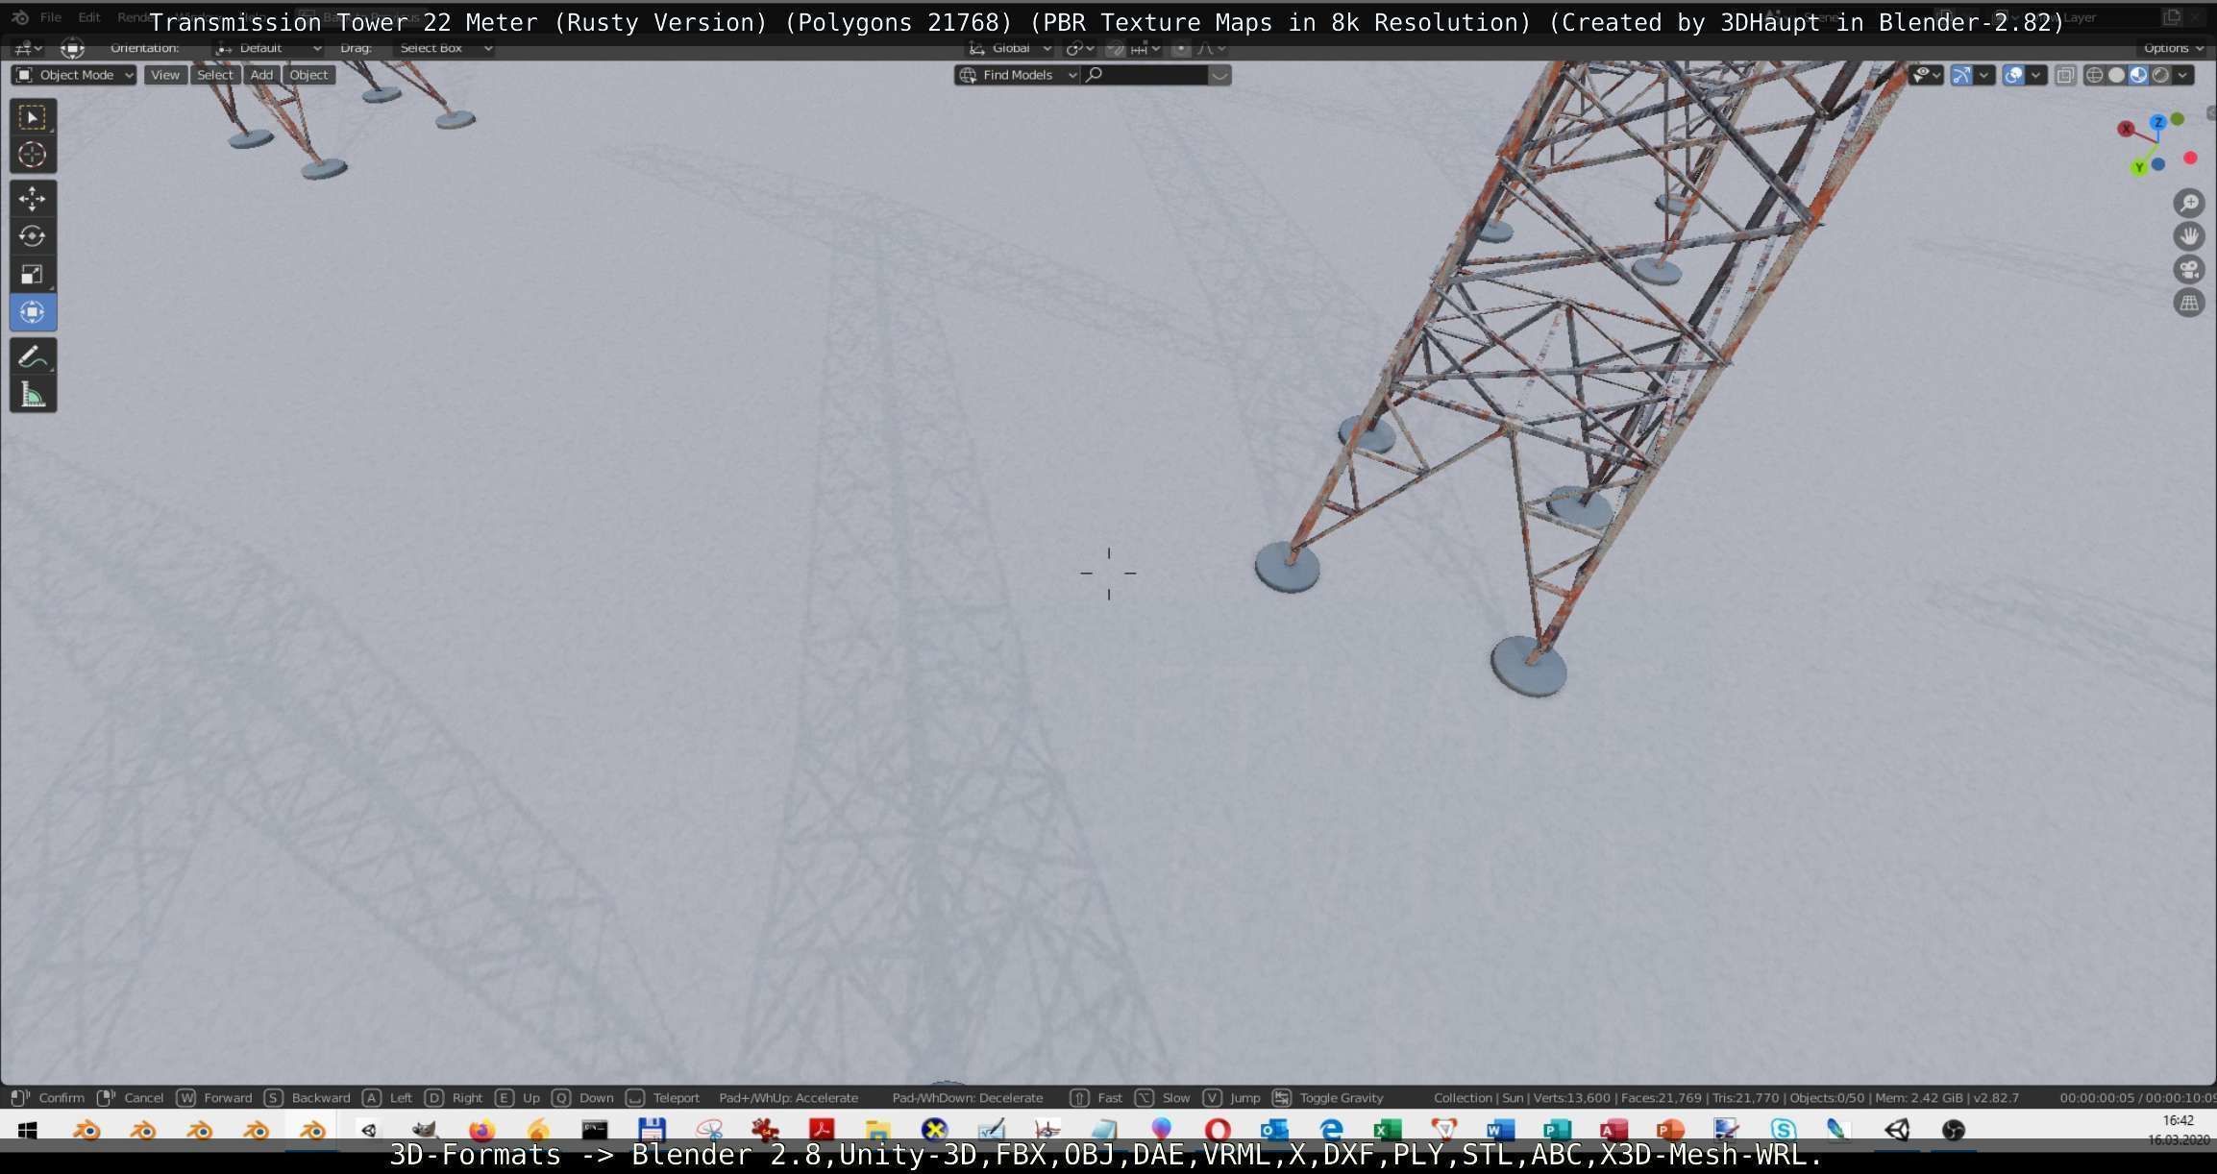Open the editor type selector button

27,48
